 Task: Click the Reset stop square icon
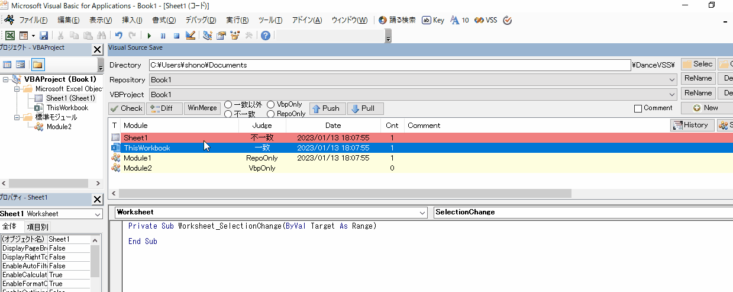[x=176, y=36]
